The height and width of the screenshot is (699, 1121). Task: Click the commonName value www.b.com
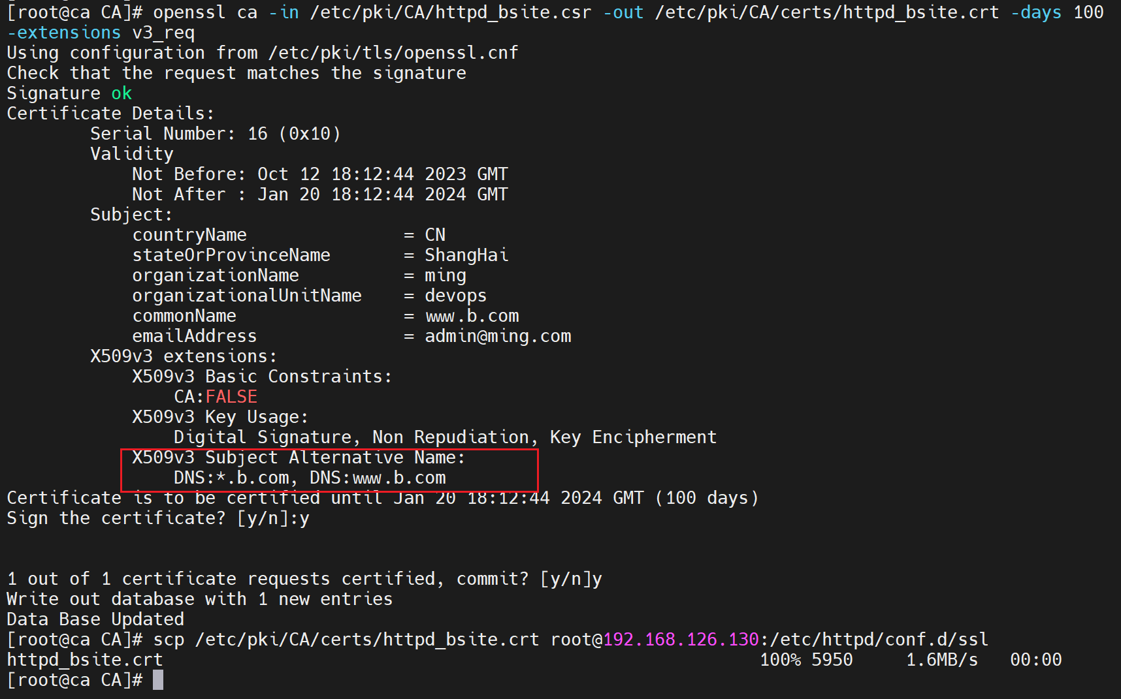(472, 316)
